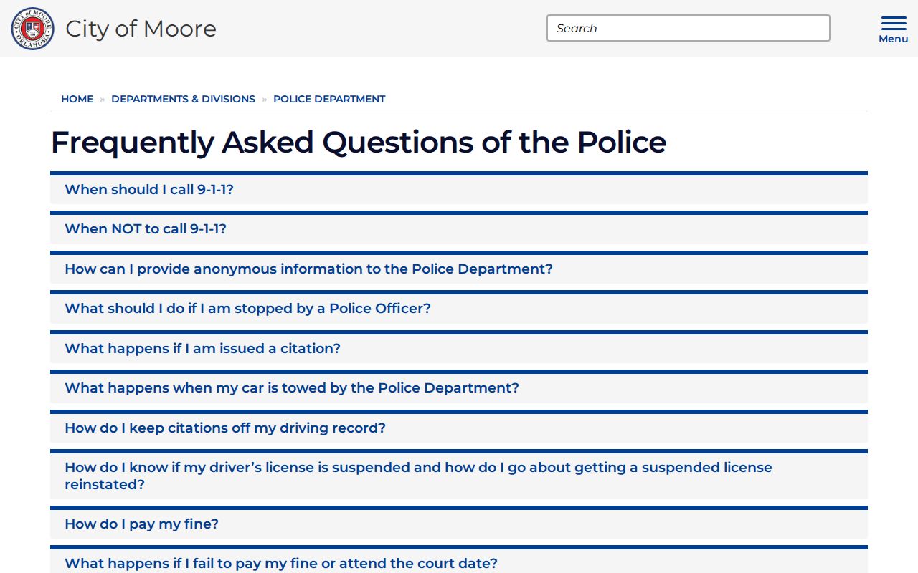Expand 'When NOT to call 9-1-1?'
Image resolution: width=918 pixels, height=573 pixels.
[x=459, y=229]
